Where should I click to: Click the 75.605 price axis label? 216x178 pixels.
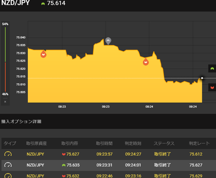pyautogui.click(x=21, y=92)
